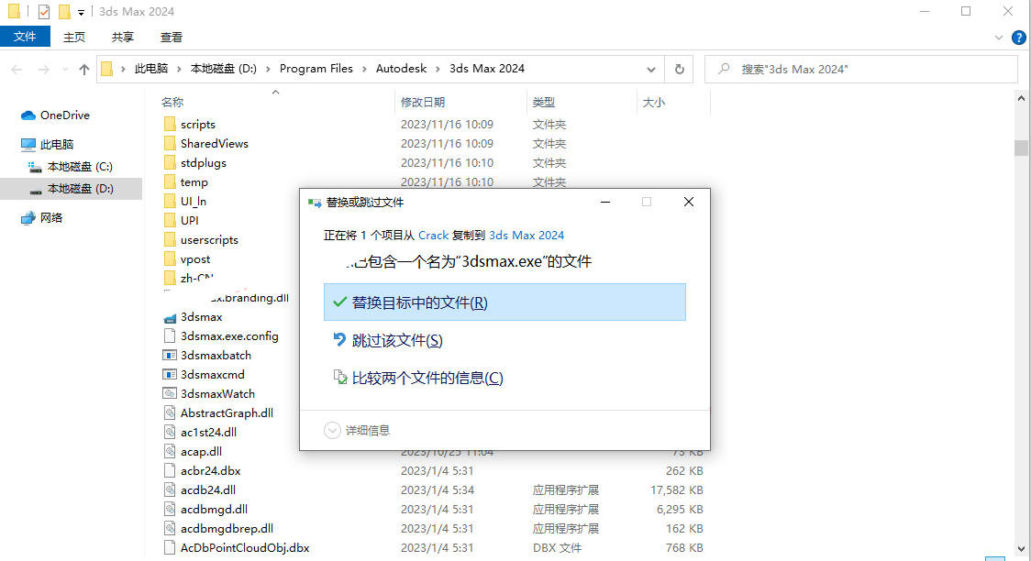Select the acap.dll file icon
Image resolution: width=1031 pixels, height=561 pixels.
point(170,451)
